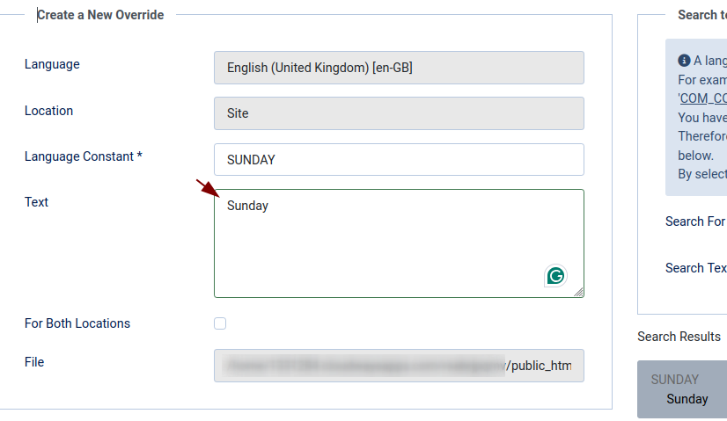
Task: Click the Grammarly icon in the Text area
Action: [555, 276]
